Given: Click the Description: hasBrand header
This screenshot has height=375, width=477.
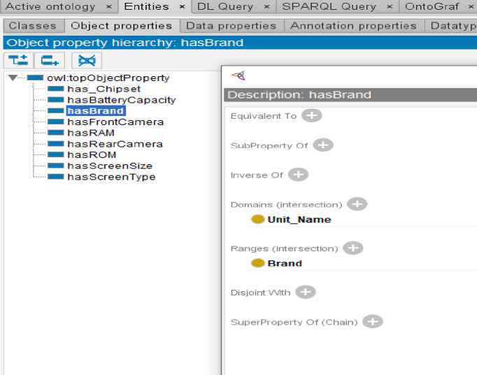Looking at the screenshot, I should [x=350, y=95].
